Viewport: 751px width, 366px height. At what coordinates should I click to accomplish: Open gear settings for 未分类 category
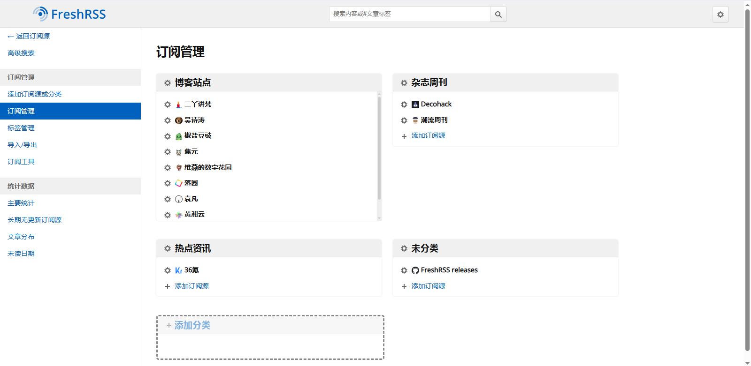pyautogui.click(x=404, y=248)
